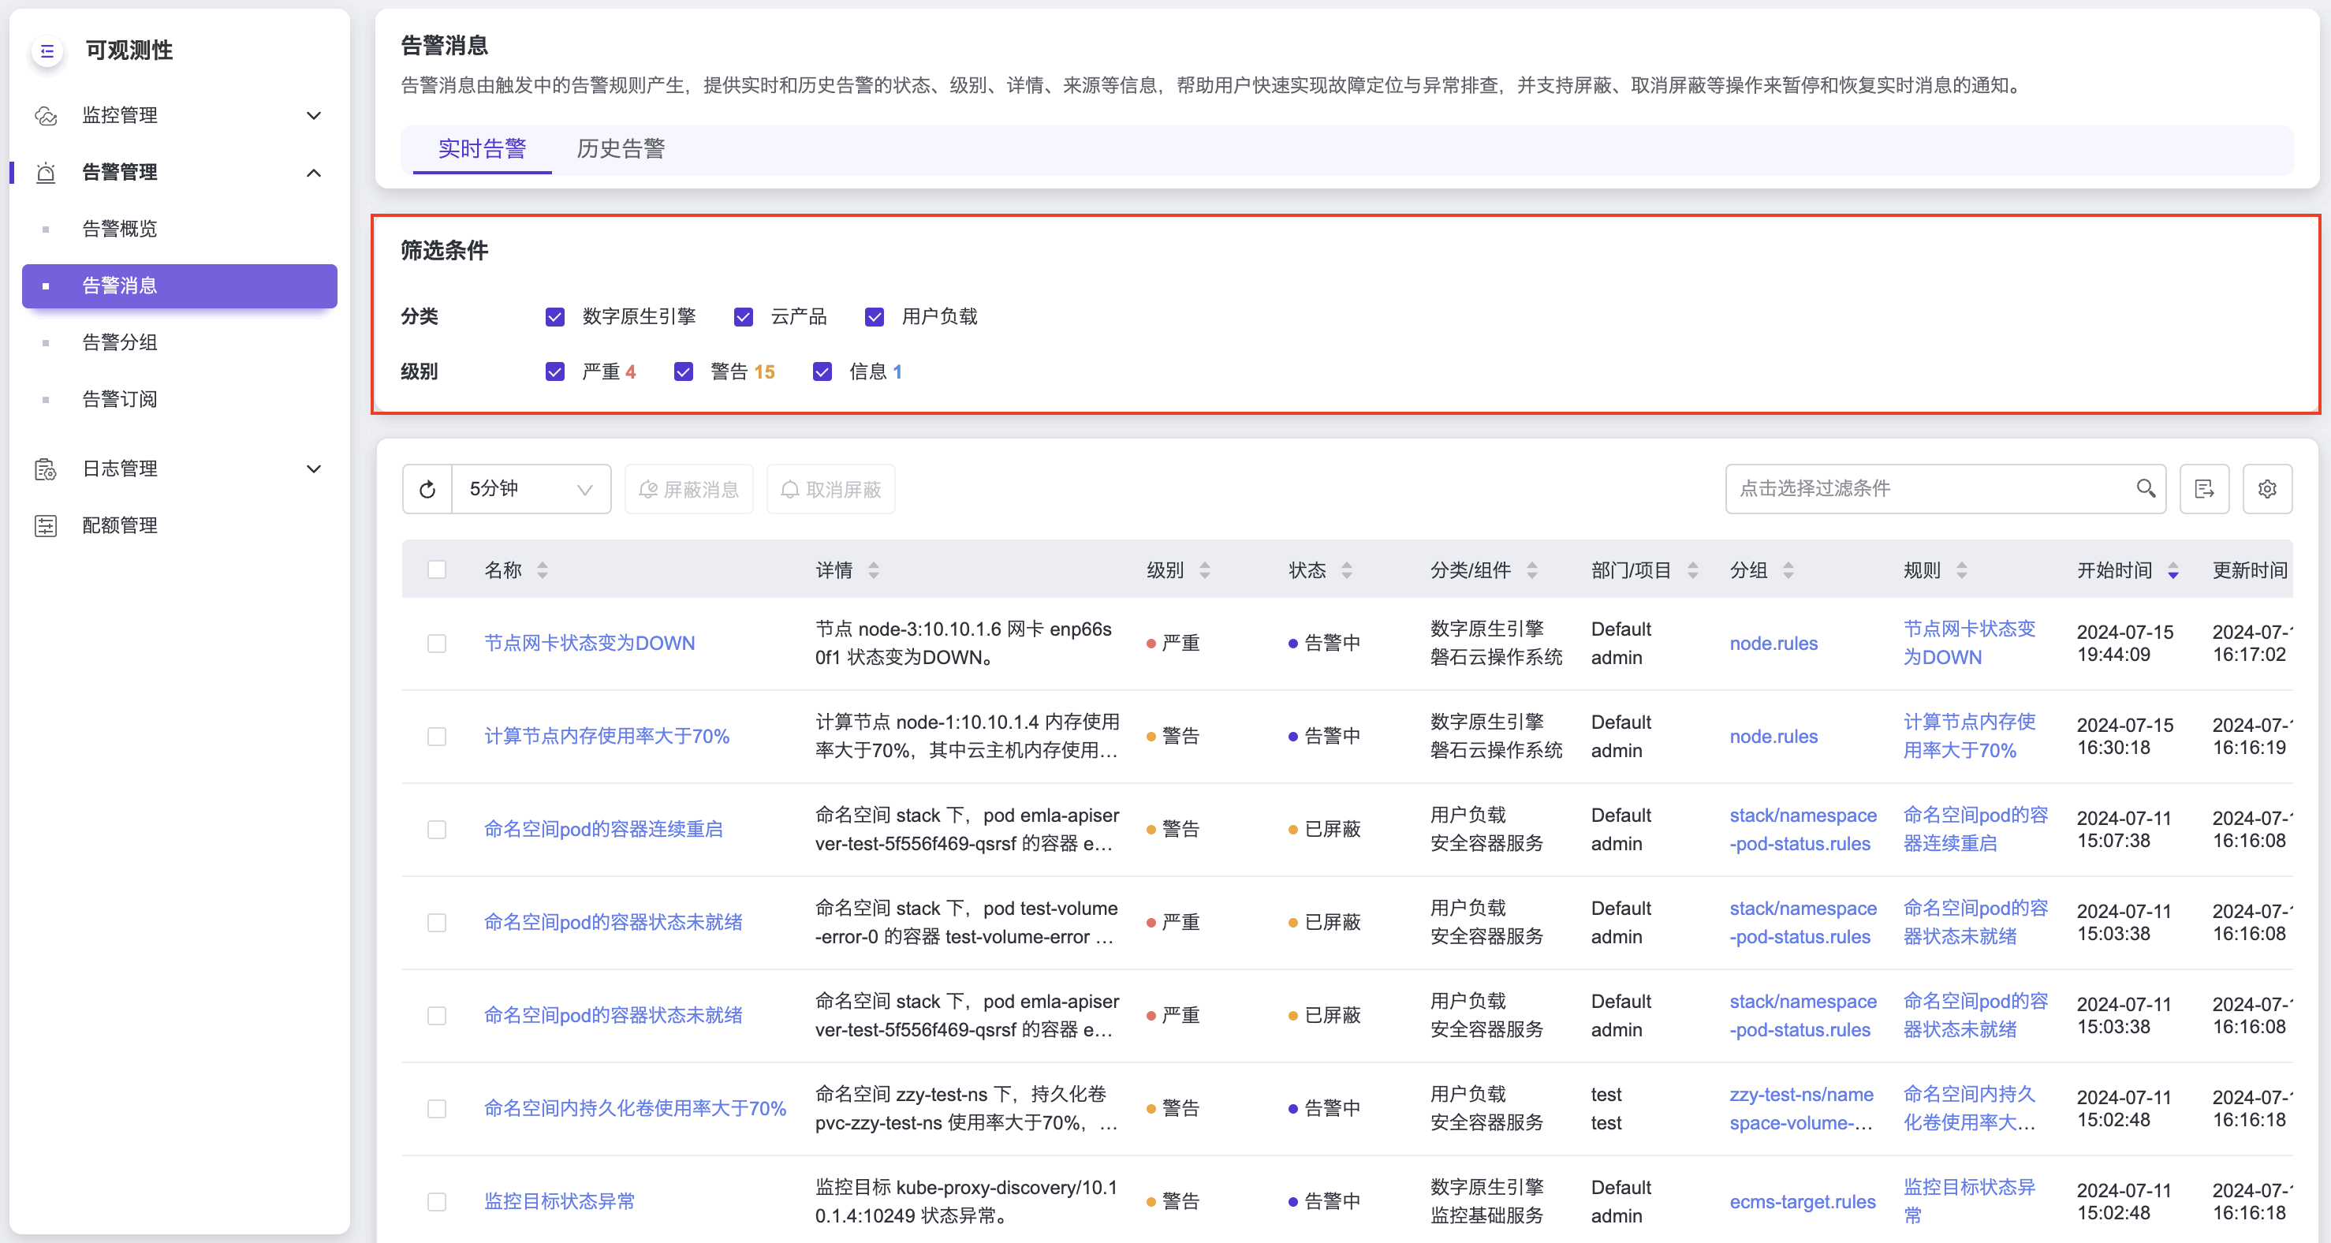This screenshot has width=2331, height=1243.
Task: Sort the 级别 column
Action: pyautogui.click(x=1204, y=570)
